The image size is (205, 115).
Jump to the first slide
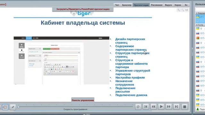(146, 107)
